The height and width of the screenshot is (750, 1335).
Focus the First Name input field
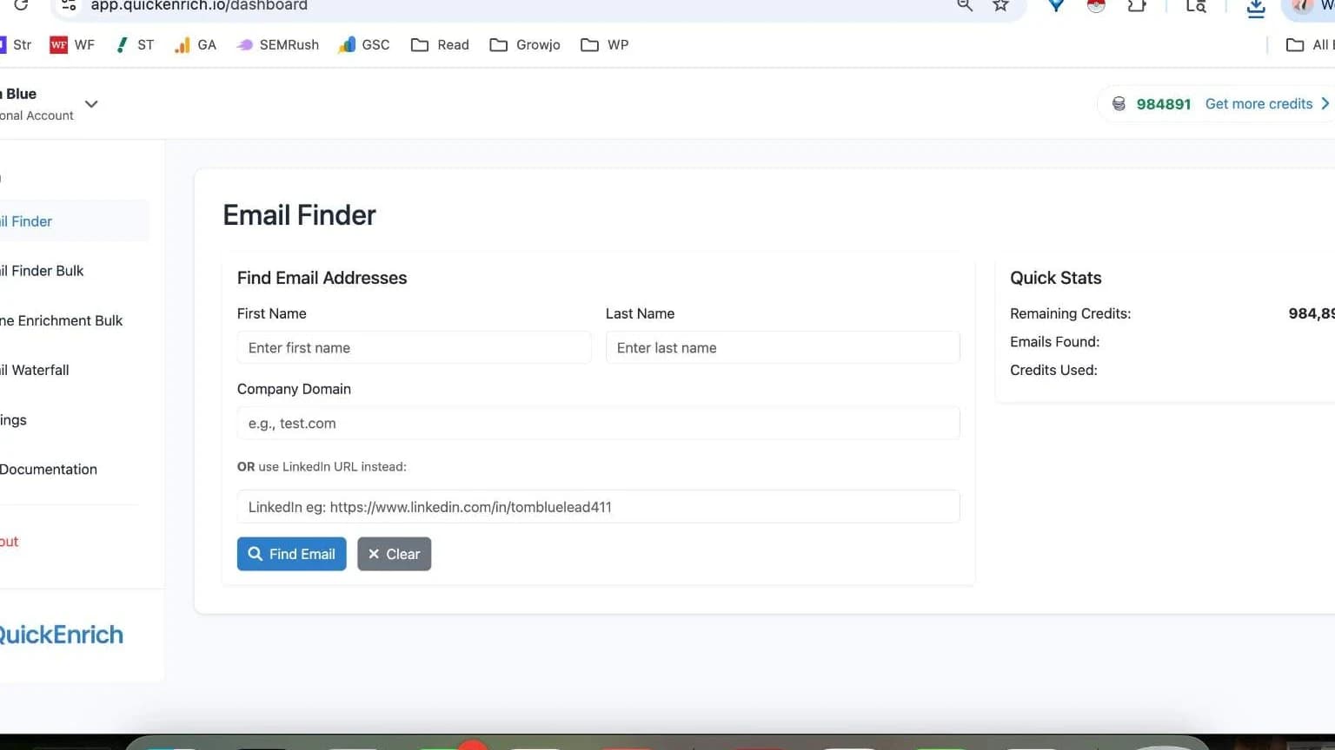point(414,348)
